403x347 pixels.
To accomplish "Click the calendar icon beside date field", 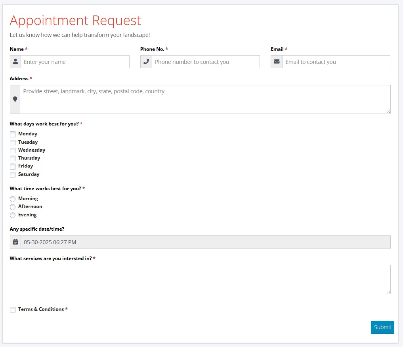I will click(15, 242).
